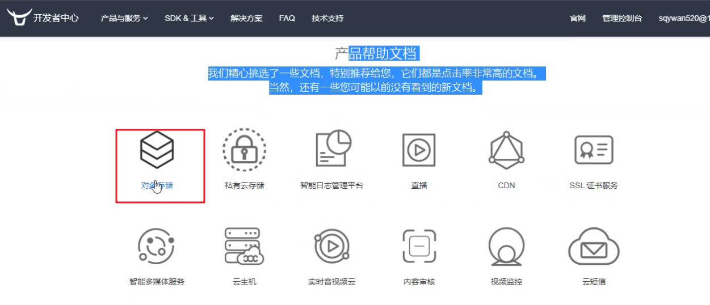The width and height of the screenshot is (710, 305).
Task: Open the 云主机 server icon
Action: click(x=245, y=246)
